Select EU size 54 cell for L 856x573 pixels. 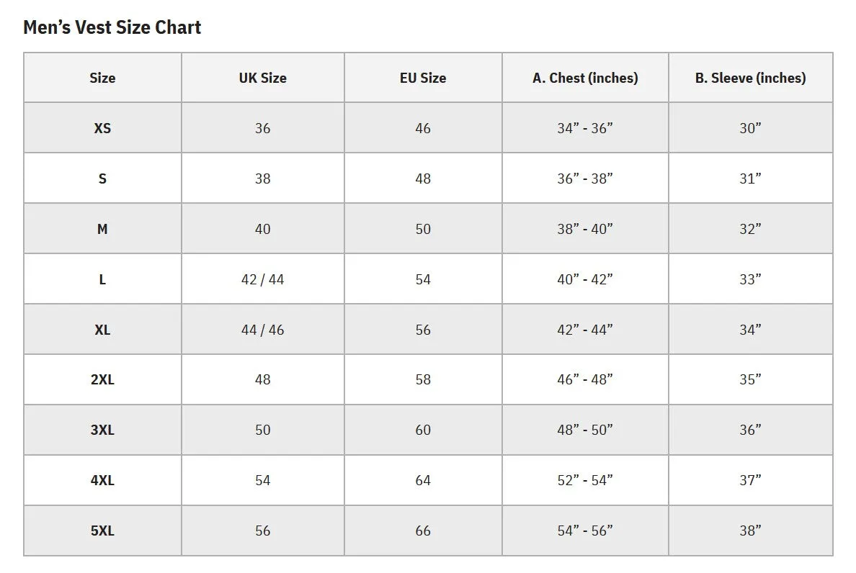tap(423, 279)
